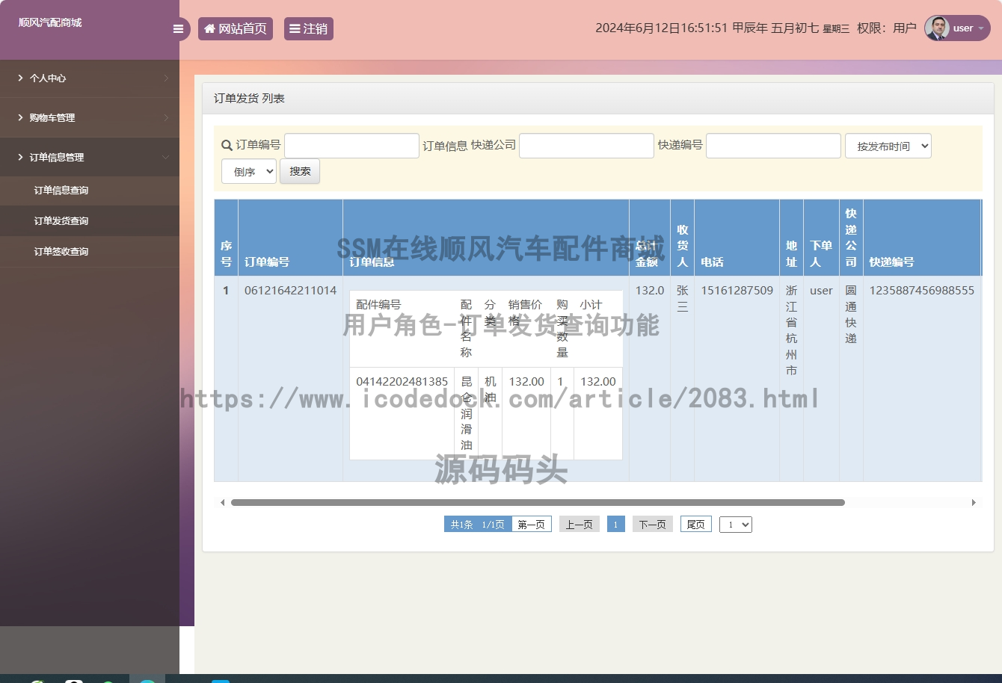This screenshot has height=683, width=1002.
Task: Focus the 快递公司 search field
Action: [586, 146]
